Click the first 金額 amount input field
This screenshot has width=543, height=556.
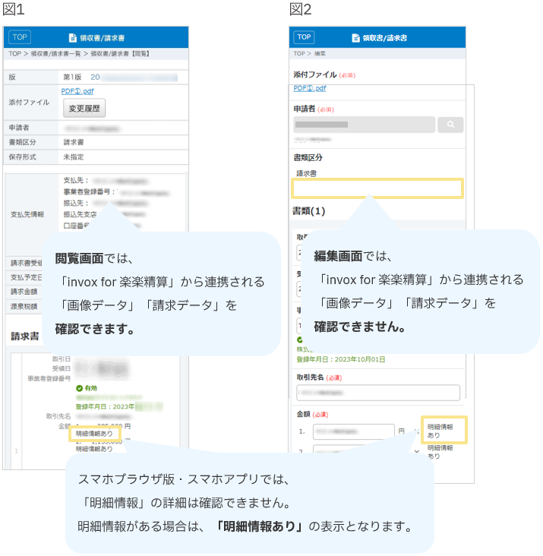coord(352,431)
